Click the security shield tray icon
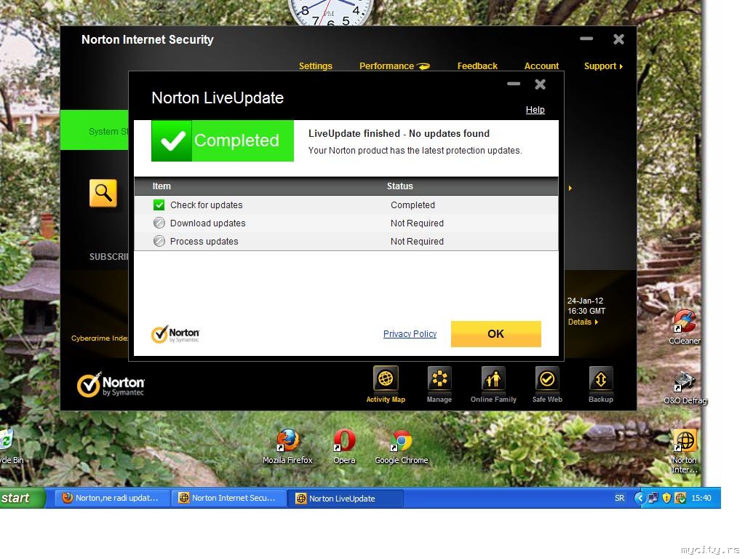The image size is (745, 559). point(666,498)
